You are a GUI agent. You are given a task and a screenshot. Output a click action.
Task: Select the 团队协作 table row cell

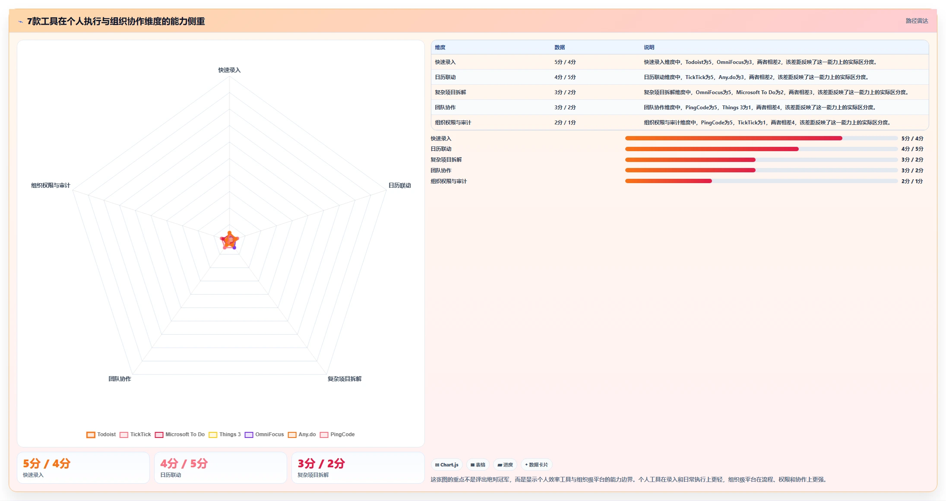[445, 108]
